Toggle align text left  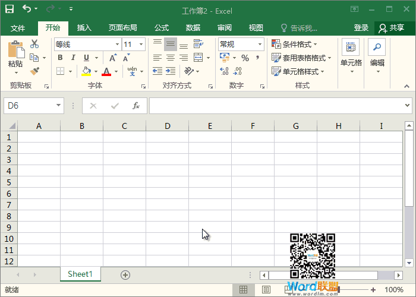click(x=157, y=58)
